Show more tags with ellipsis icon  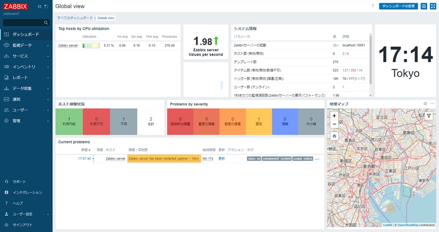pyautogui.click(x=317, y=159)
